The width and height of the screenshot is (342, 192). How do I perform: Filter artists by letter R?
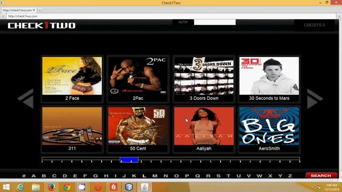[208, 175]
